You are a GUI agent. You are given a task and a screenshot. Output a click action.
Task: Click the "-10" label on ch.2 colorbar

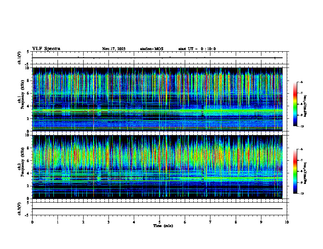click(301, 194)
